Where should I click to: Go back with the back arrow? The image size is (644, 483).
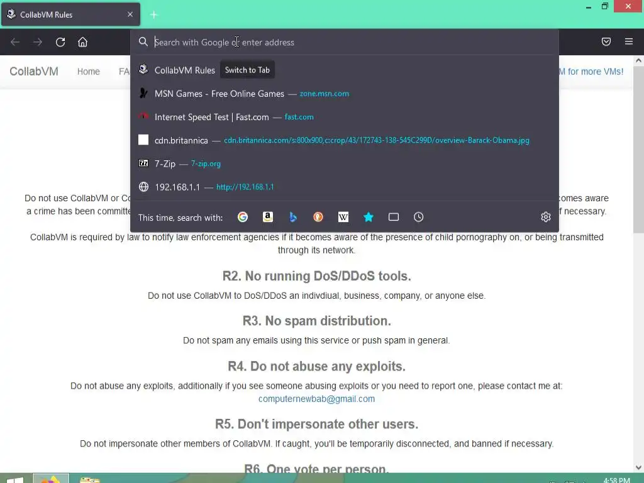point(15,42)
